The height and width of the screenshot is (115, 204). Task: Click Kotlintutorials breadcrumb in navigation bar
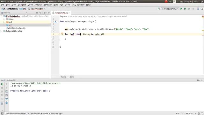10,9
